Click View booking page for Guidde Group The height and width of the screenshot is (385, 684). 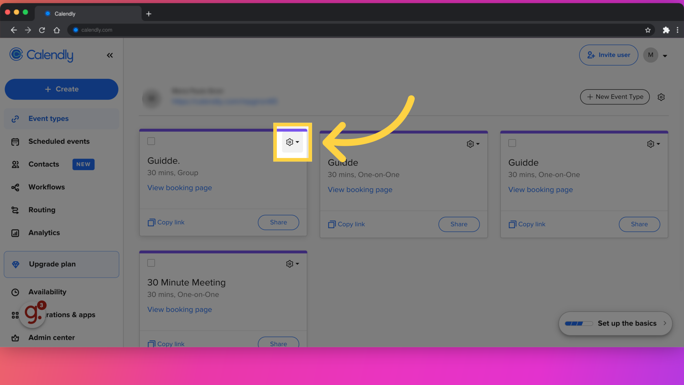[180, 188]
